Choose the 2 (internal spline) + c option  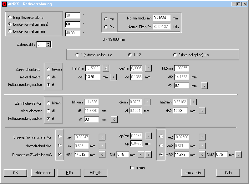pos(175,55)
